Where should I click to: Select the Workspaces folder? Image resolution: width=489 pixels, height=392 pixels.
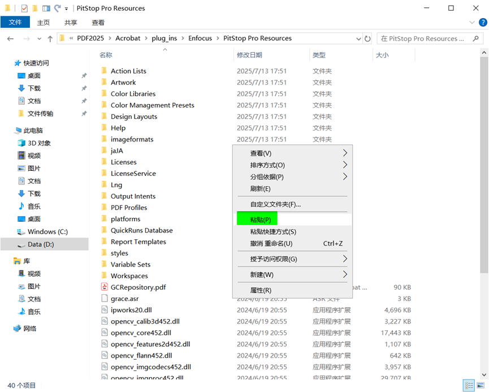coord(129,276)
